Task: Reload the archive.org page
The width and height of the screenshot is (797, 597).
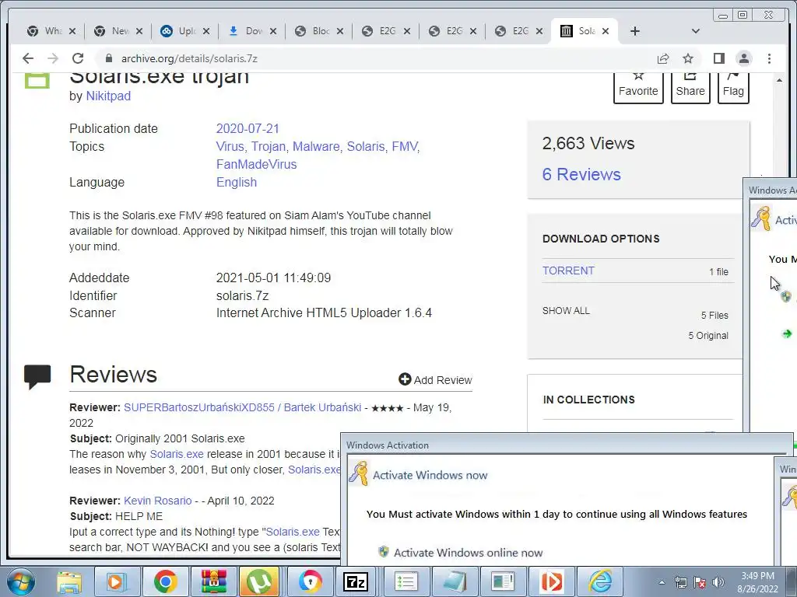Action: pyautogui.click(x=77, y=58)
